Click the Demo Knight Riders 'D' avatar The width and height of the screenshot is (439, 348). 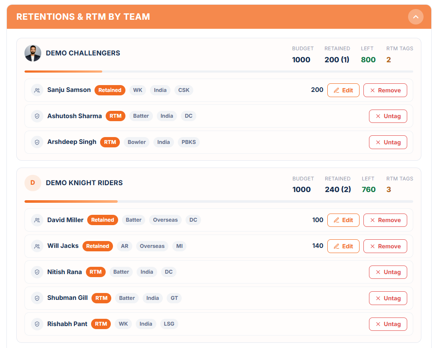(33, 183)
